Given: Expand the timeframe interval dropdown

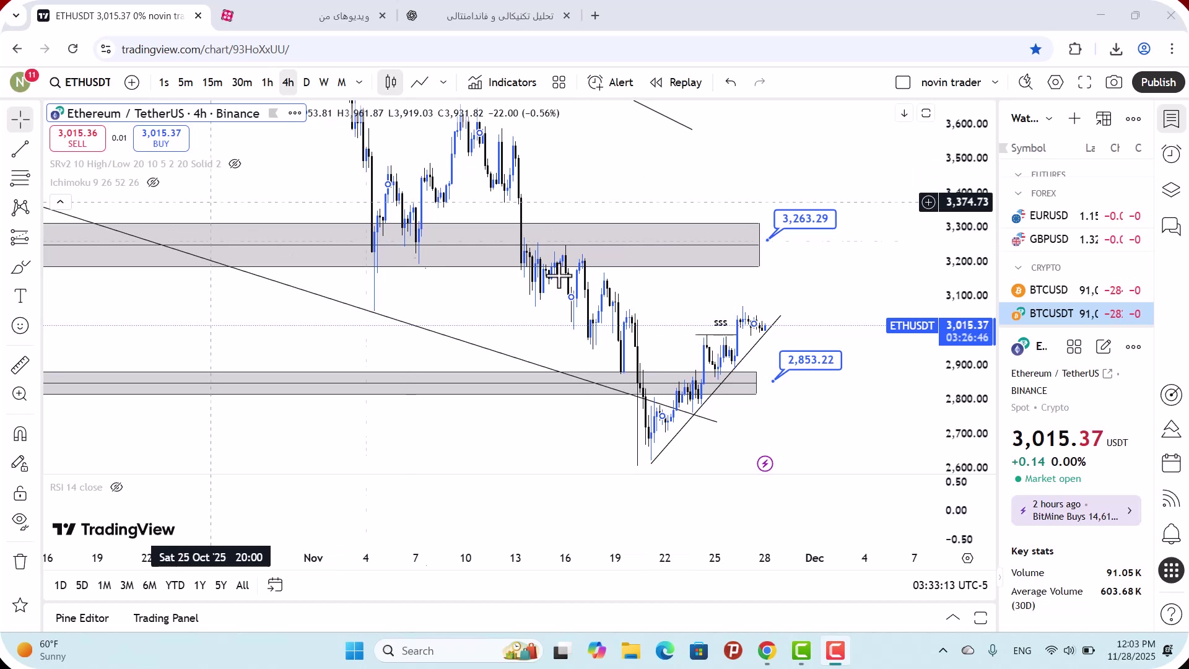Looking at the screenshot, I should click(359, 82).
